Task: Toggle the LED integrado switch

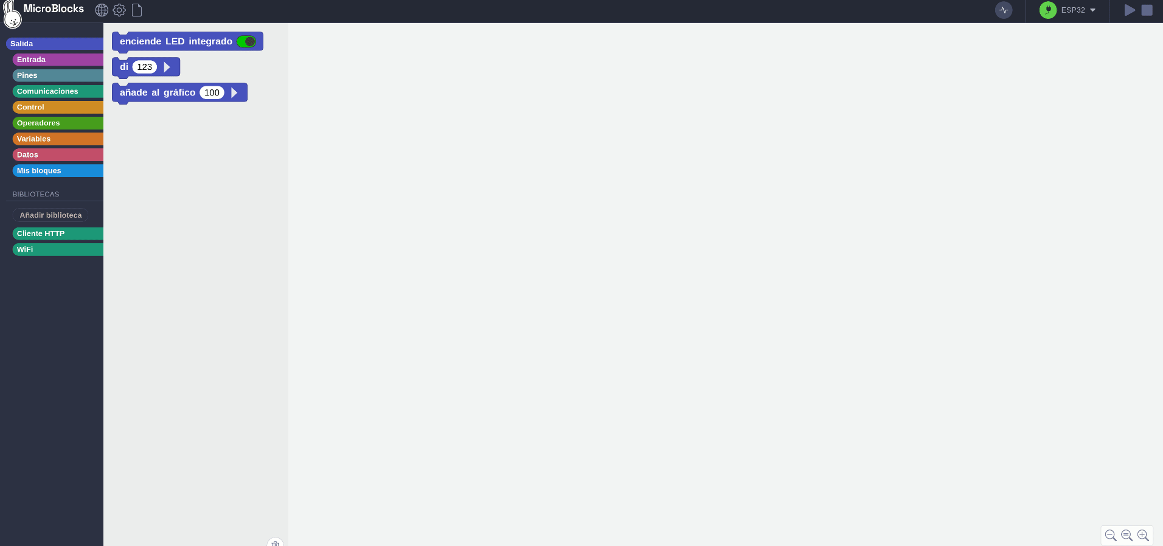Action: [x=246, y=41]
